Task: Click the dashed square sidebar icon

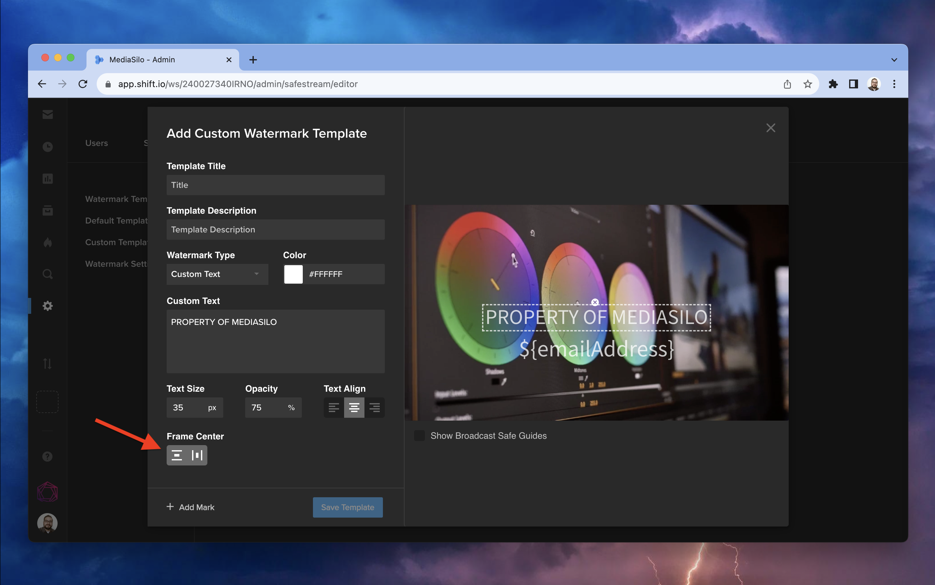Action: (x=47, y=402)
